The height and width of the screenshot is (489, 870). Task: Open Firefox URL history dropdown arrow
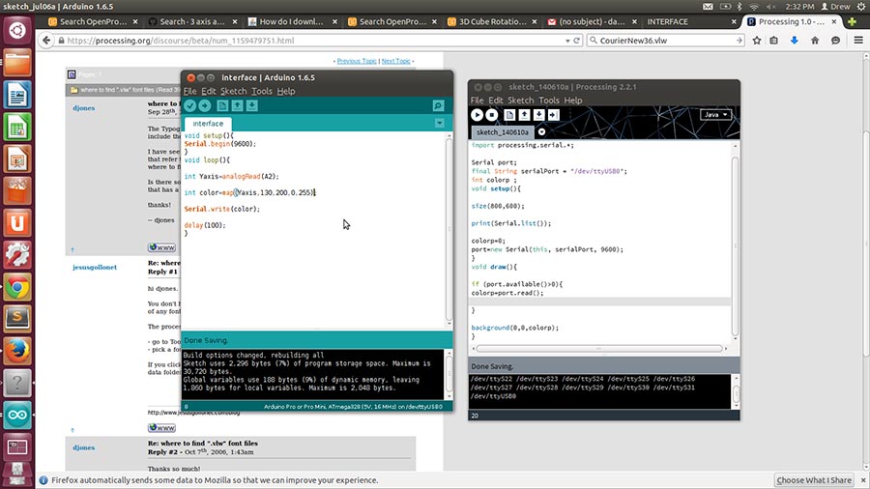[567, 41]
